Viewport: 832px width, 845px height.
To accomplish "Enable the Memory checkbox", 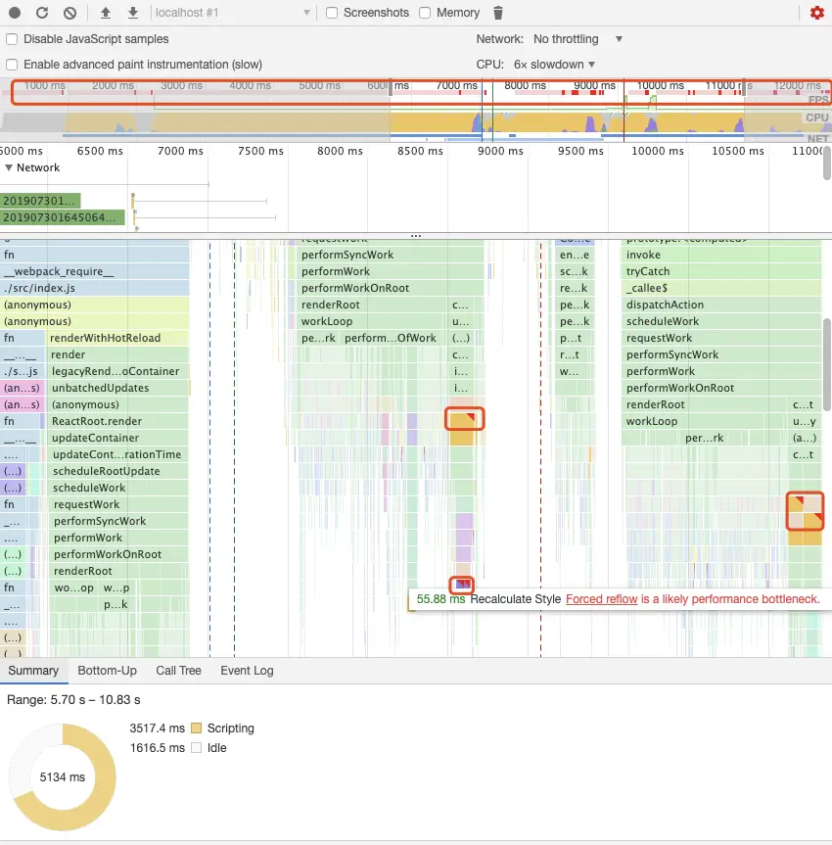I will click(x=425, y=13).
